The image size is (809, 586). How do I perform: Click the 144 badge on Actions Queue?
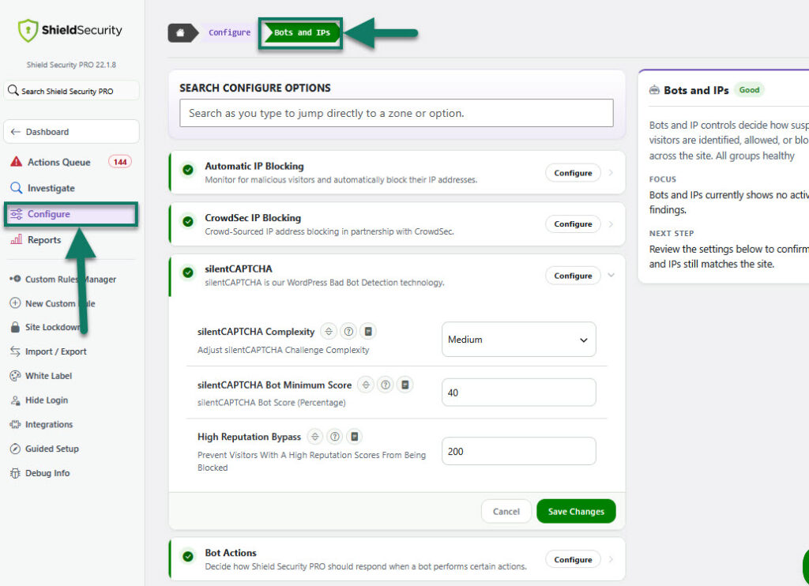tap(120, 162)
